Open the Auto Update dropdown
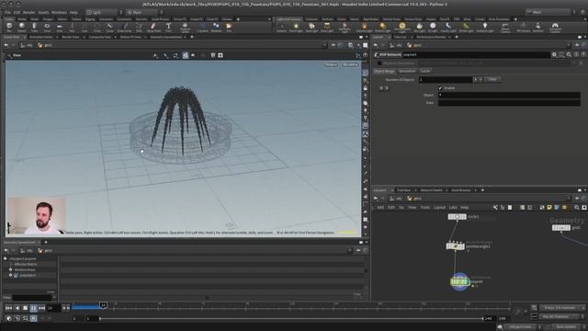This screenshot has width=588, height=331. pyautogui.click(x=566, y=327)
